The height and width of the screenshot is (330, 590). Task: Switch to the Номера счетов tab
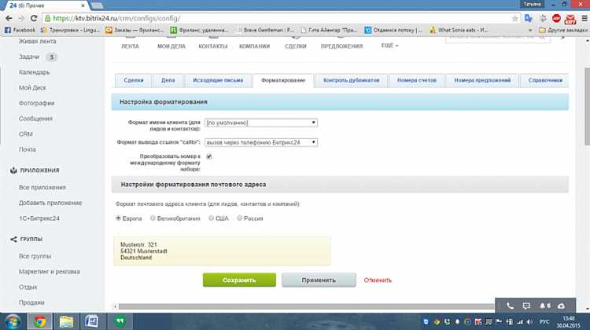tap(416, 80)
